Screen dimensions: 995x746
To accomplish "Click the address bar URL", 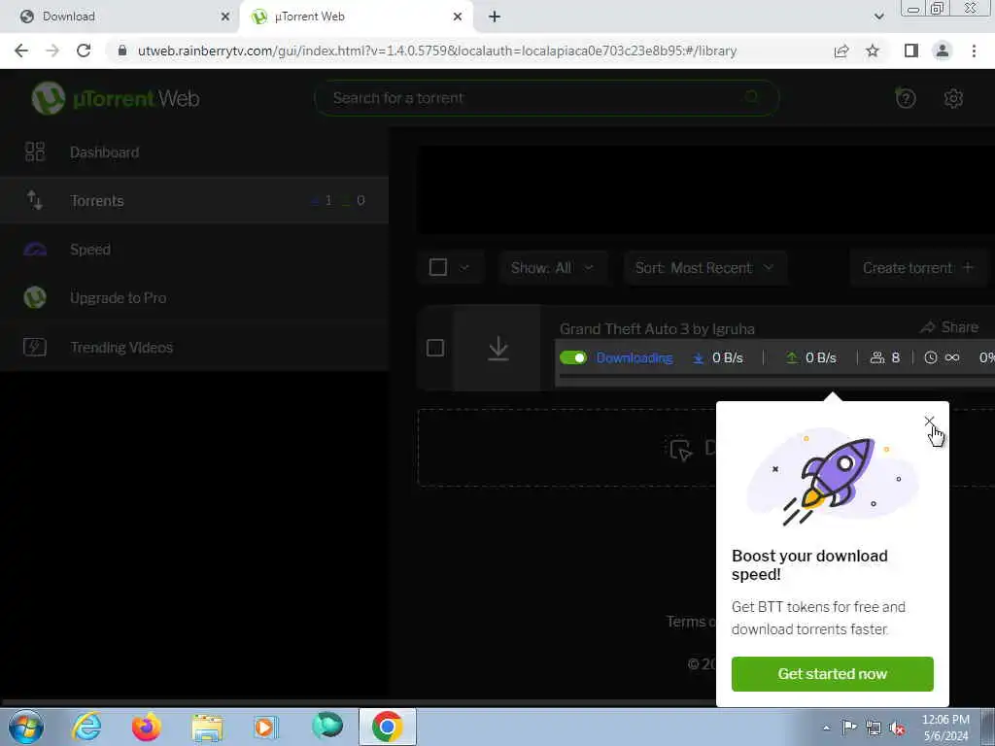I will point(437,51).
